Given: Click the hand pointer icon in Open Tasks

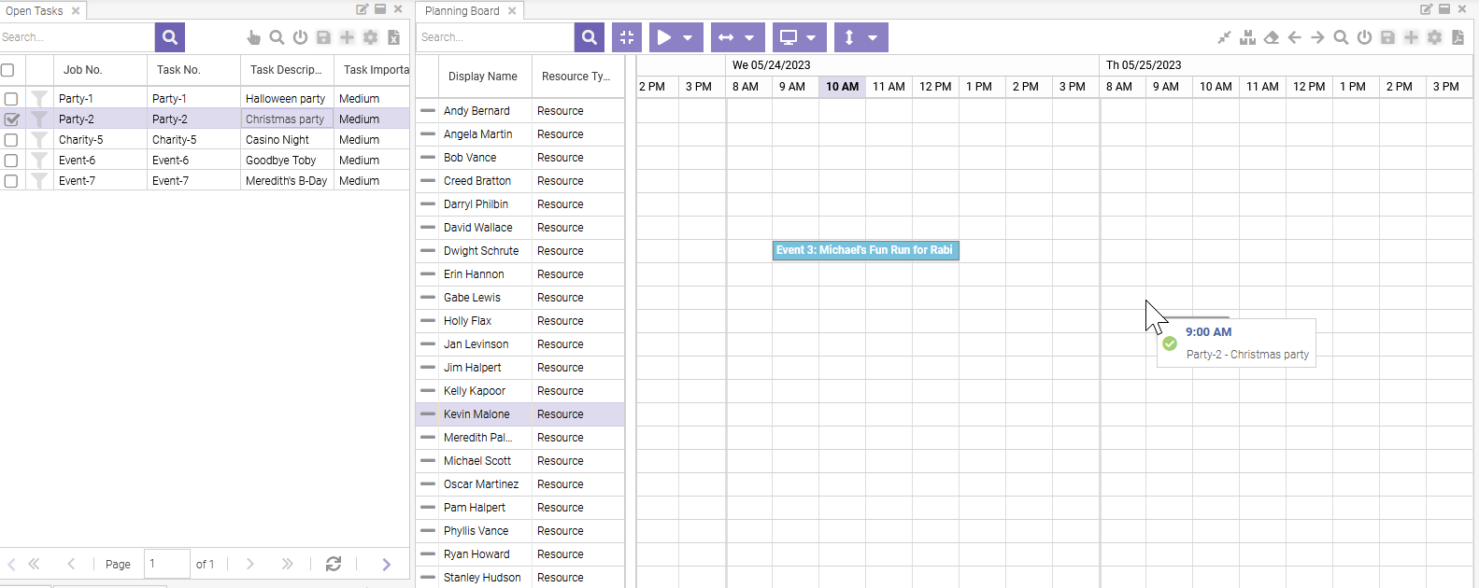Looking at the screenshot, I should (253, 37).
